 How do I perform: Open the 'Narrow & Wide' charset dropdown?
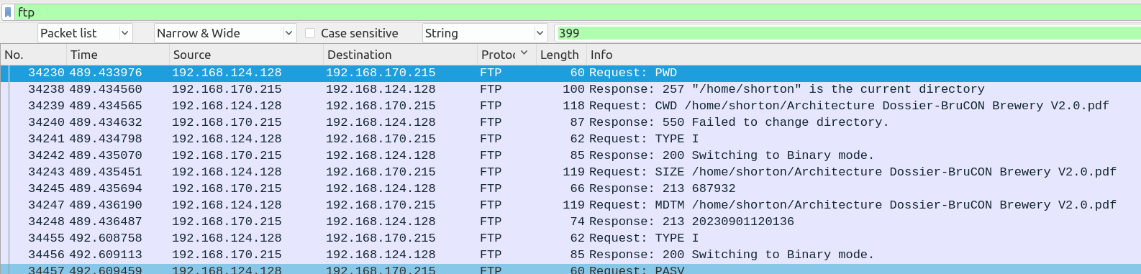pyautogui.click(x=225, y=33)
